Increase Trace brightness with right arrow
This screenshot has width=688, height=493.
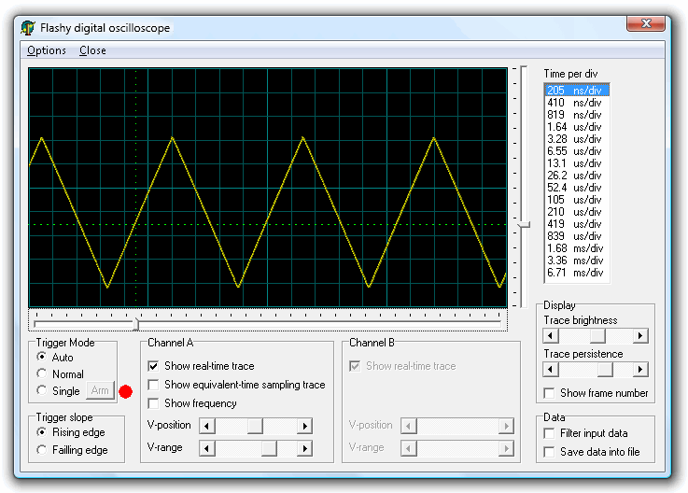(x=640, y=336)
